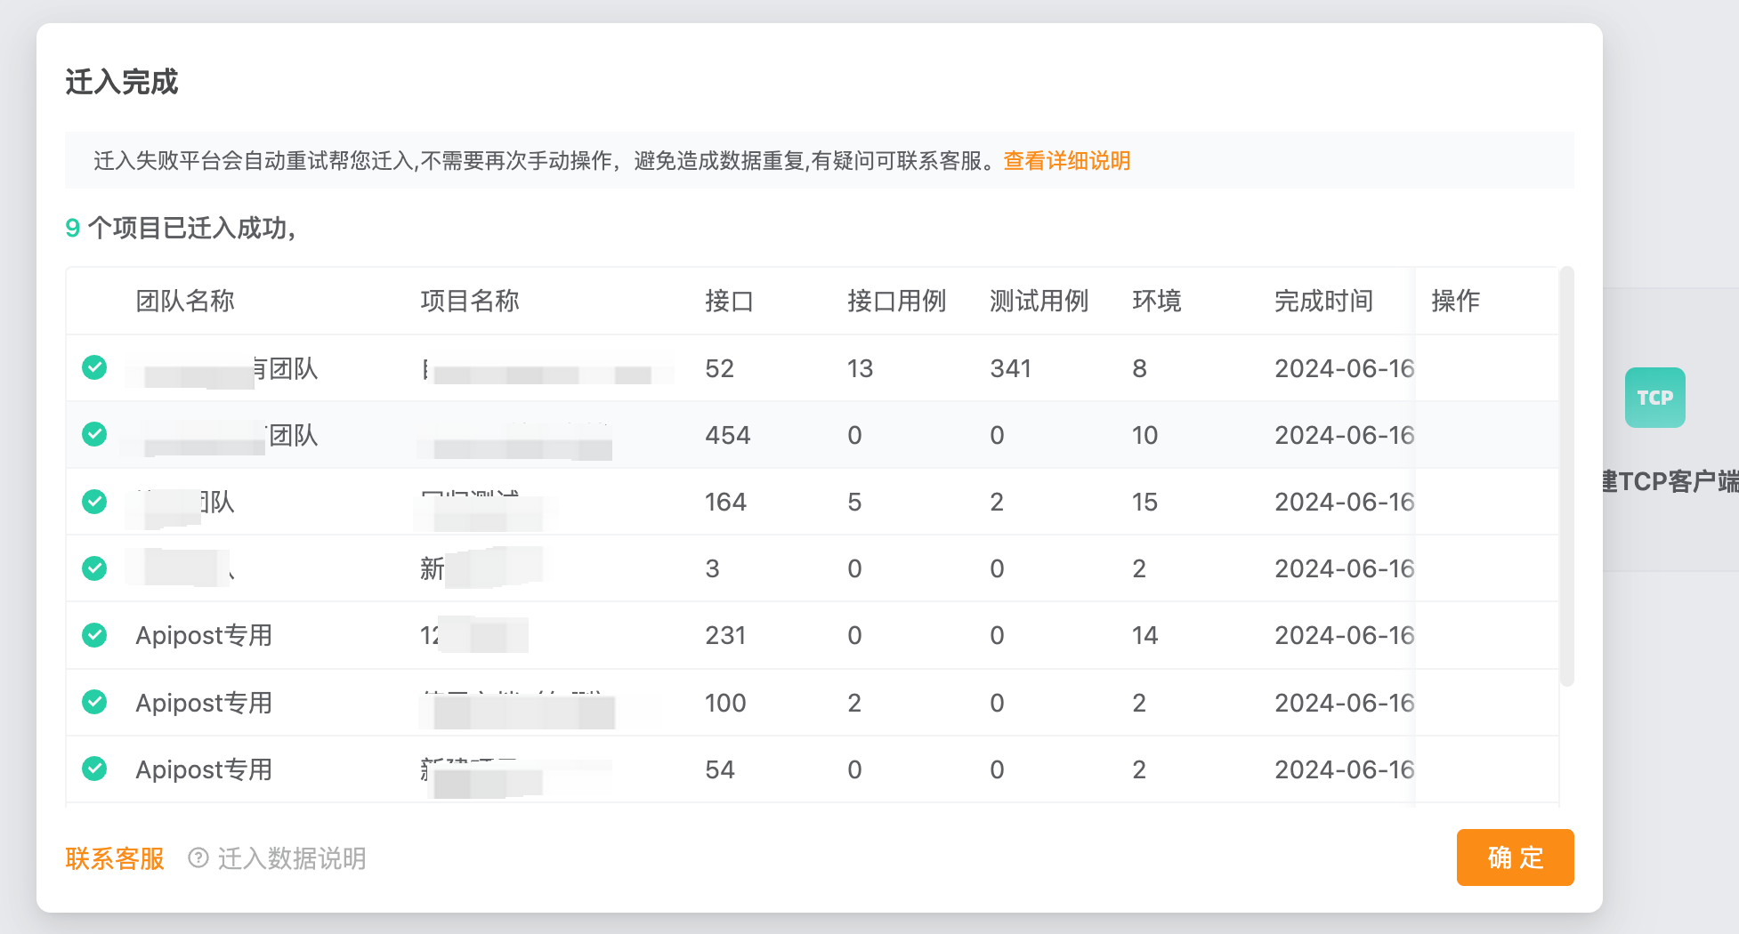Click the 341 测试用例 value
This screenshot has width=1739, height=934.
pyautogui.click(x=1011, y=368)
